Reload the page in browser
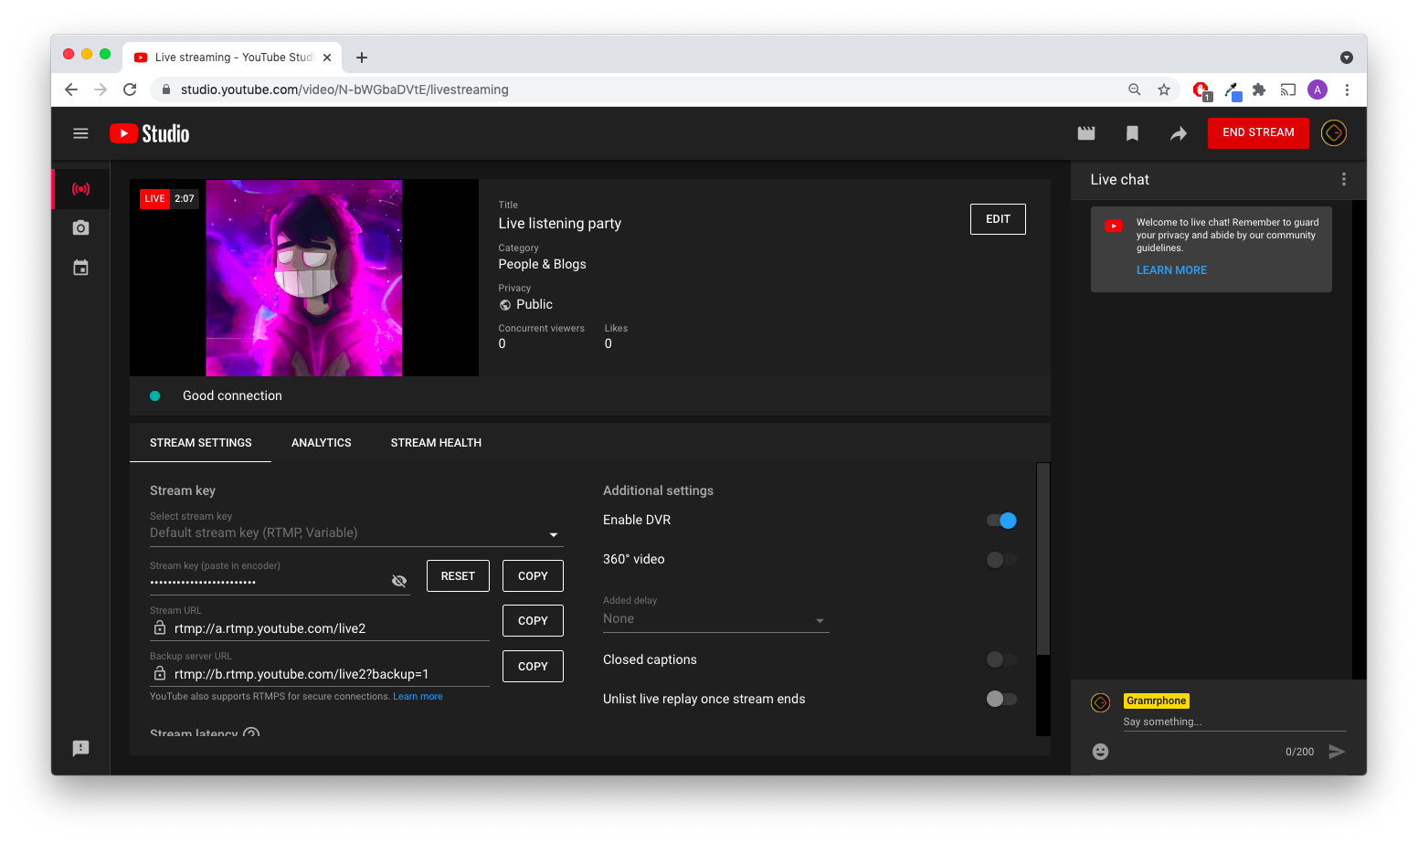The height and width of the screenshot is (843, 1418). [130, 90]
